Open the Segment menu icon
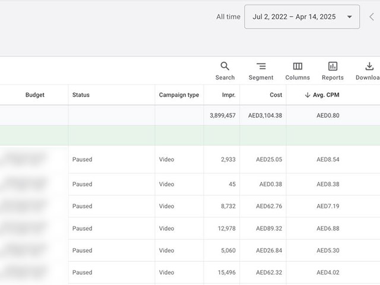Viewport: 380px width, 285px height. click(x=261, y=66)
